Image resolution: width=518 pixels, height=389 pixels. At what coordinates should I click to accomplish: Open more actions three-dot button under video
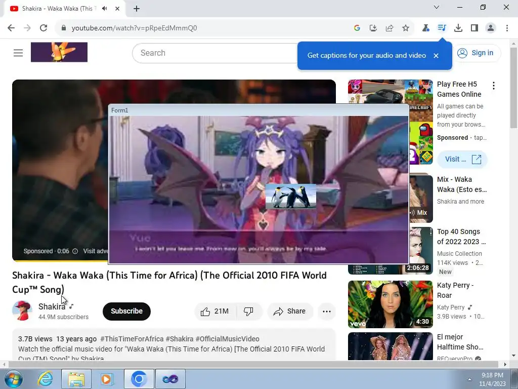coord(327,312)
